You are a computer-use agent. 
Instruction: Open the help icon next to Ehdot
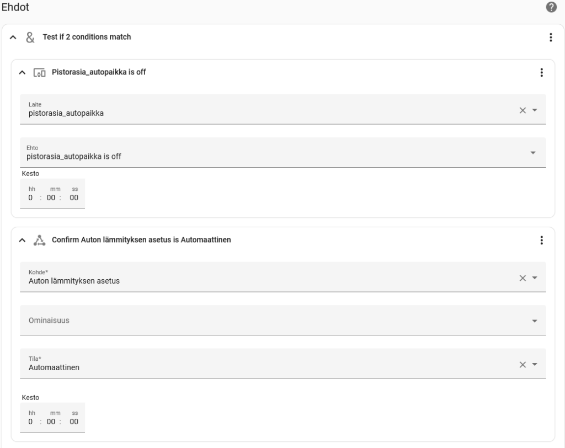point(551,7)
